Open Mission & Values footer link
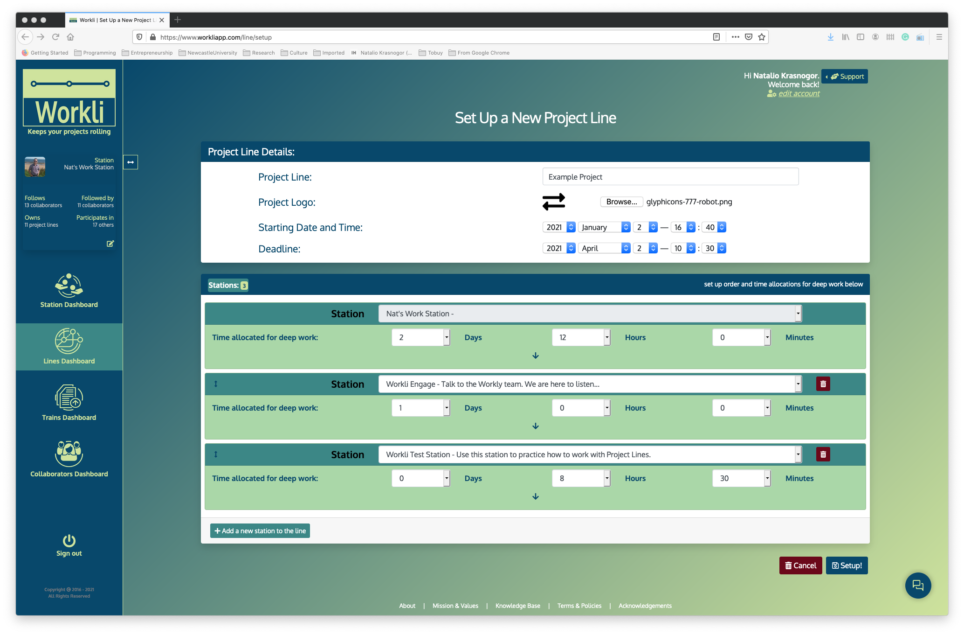Image resolution: width=964 pixels, height=635 pixels. pos(455,606)
